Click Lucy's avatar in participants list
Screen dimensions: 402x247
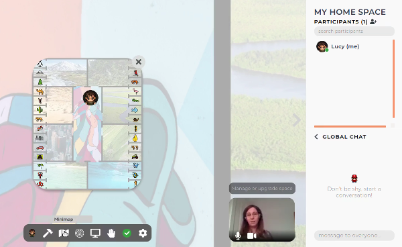click(322, 46)
